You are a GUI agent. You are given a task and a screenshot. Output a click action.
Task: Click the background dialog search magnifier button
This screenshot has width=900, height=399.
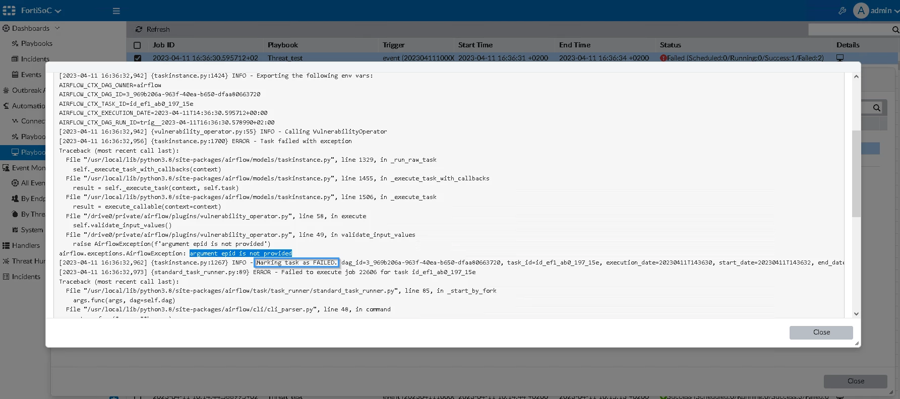(877, 108)
